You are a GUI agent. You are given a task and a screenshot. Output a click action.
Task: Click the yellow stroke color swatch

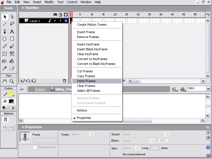click(x=11, y=94)
